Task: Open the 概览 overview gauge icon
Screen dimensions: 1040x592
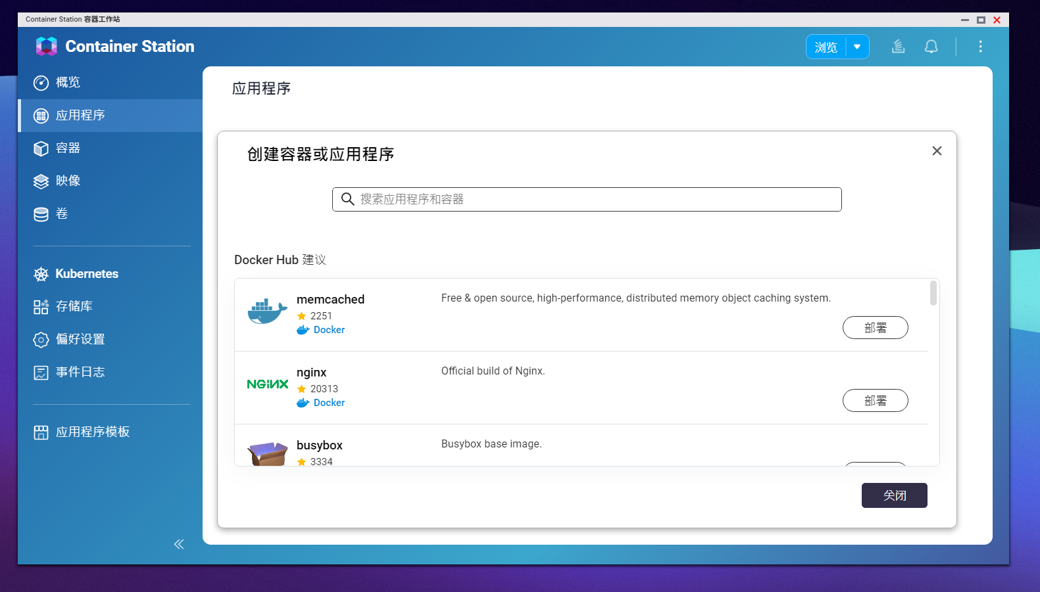Action: [x=41, y=83]
